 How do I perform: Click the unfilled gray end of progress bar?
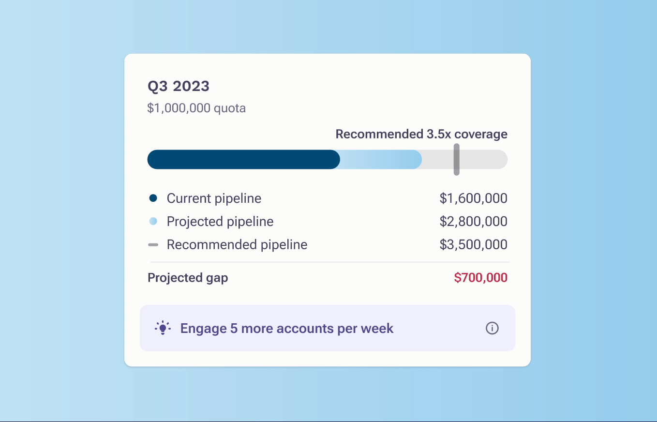[484, 159]
